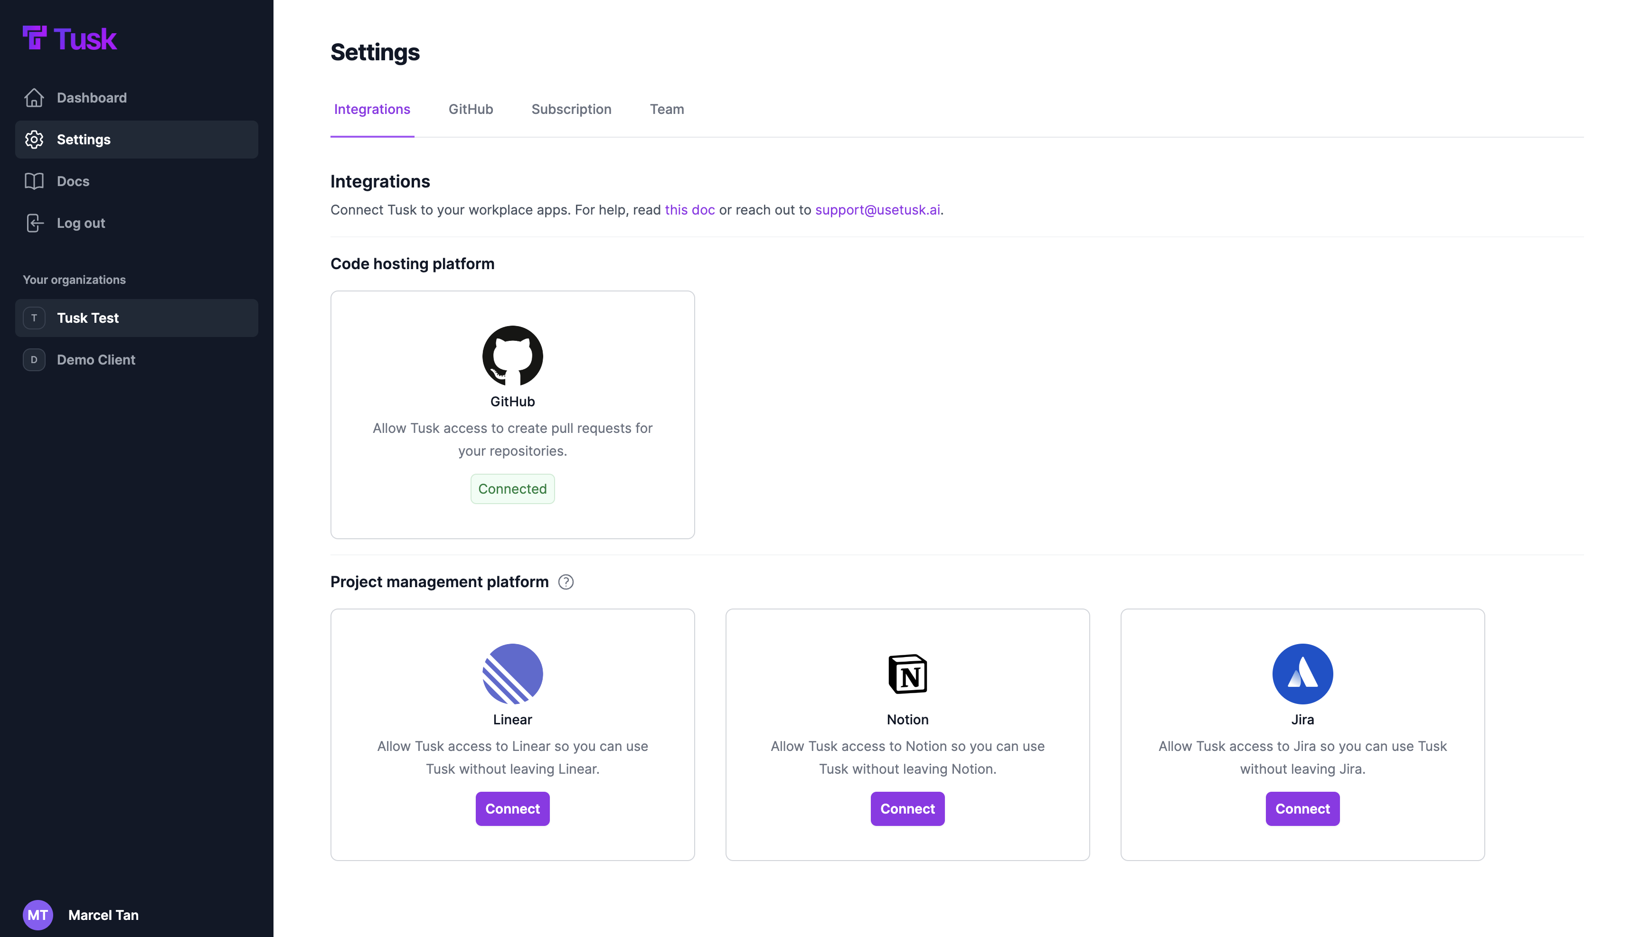Click the GitHub card title text
Viewport: 1641px width, 937px height.
pos(512,402)
